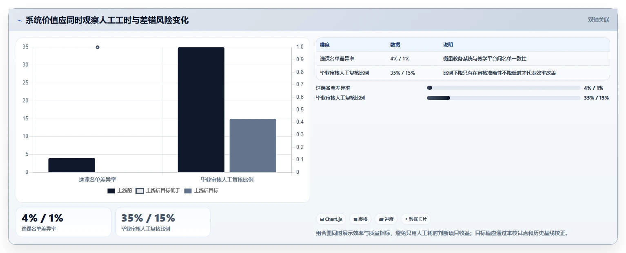Open the 4% / 1% data card
626x253 pixels.
click(x=64, y=222)
